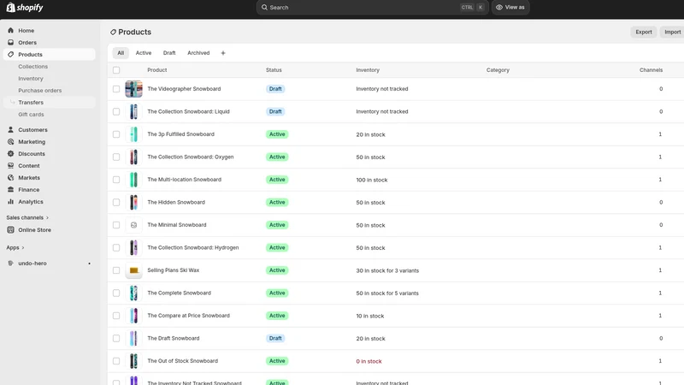Open Discounts using its badge icon

tap(10, 154)
